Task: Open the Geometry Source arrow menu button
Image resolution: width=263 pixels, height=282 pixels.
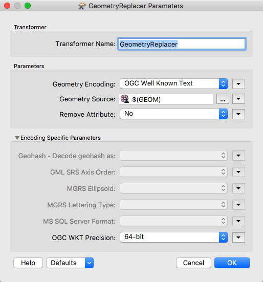Action: pyautogui.click(x=238, y=99)
